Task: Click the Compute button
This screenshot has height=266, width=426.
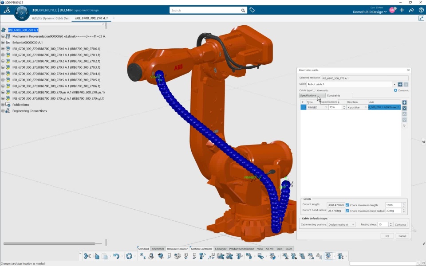Action: coord(400,224)
